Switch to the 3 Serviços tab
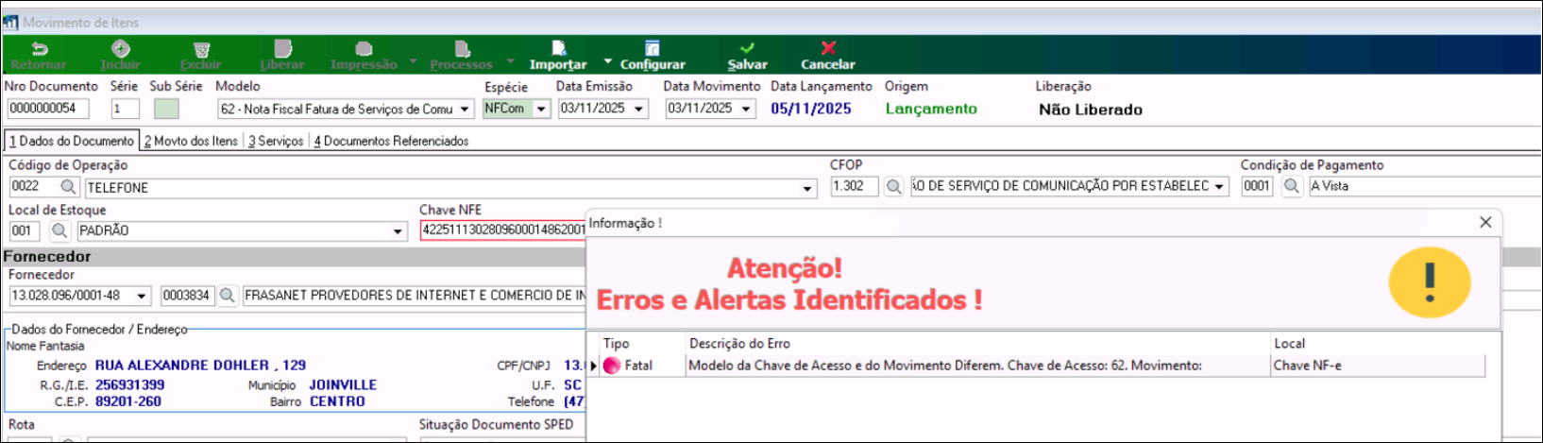This screenshot has width=1543, height=443. click(276, 141)
